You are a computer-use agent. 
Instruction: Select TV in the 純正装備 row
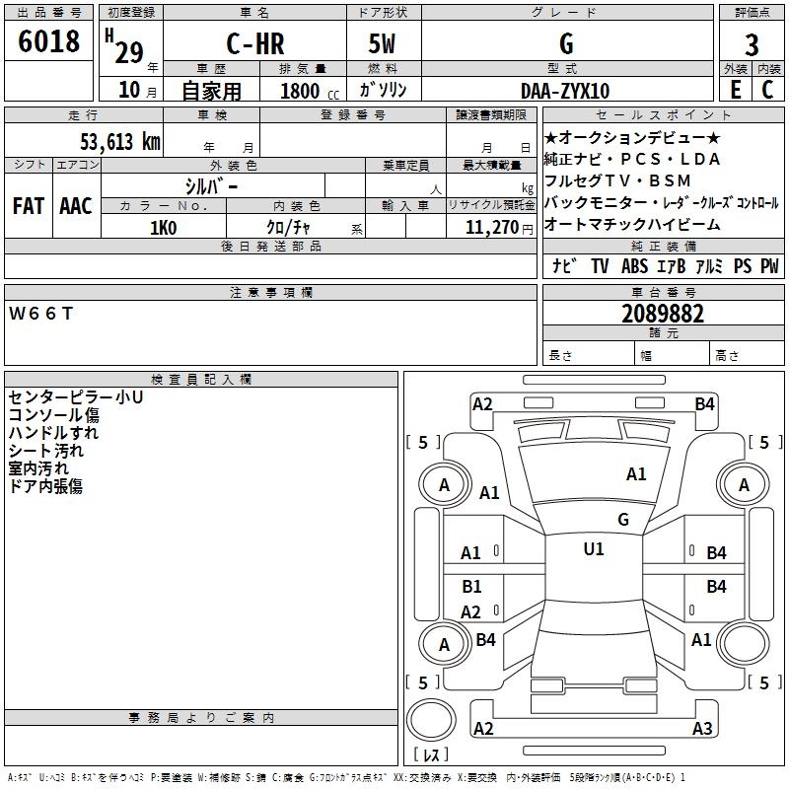[600, 265]
